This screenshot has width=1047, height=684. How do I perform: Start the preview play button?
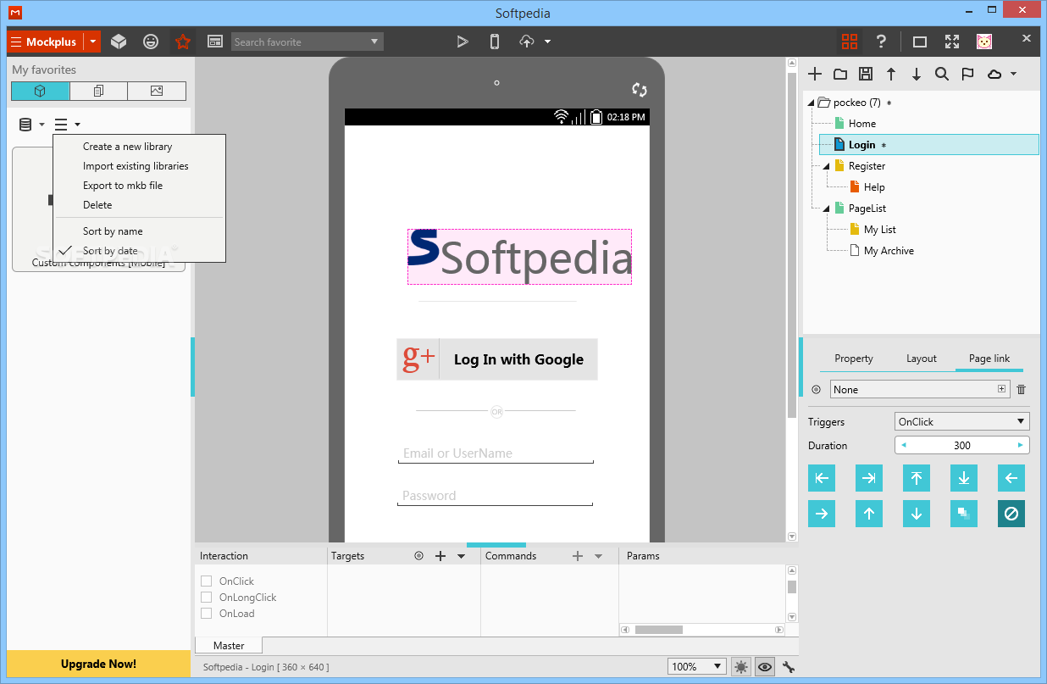click(463, 42)
